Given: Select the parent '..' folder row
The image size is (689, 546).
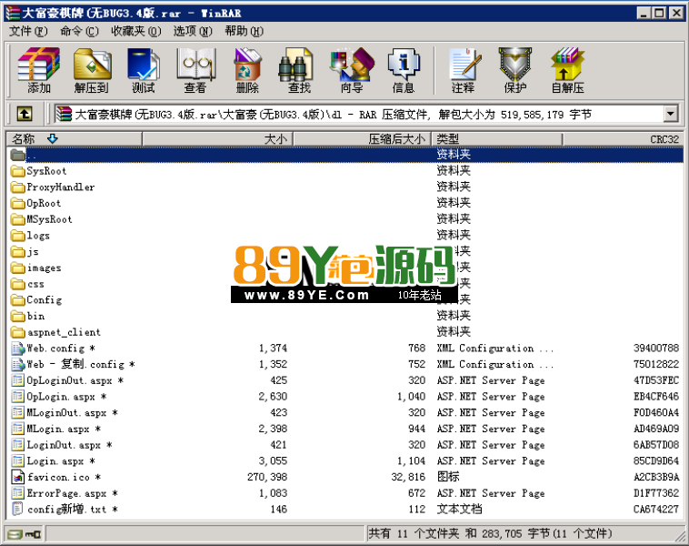Looking at the screenshot, I should (345, 155).
